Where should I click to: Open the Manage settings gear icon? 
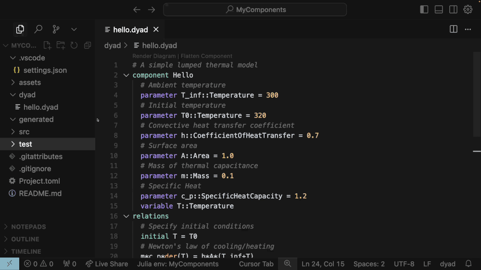click(468, 10)
